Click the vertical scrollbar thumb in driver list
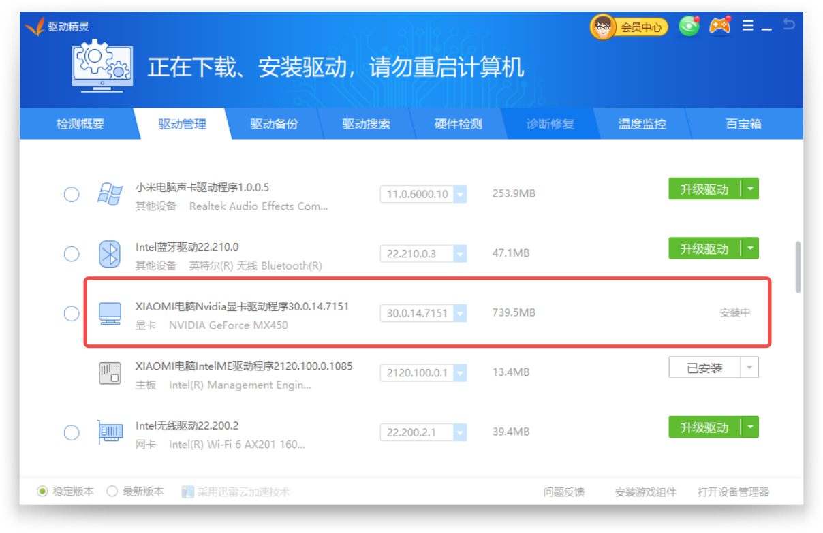823x533 pixels. pos(798,267)
